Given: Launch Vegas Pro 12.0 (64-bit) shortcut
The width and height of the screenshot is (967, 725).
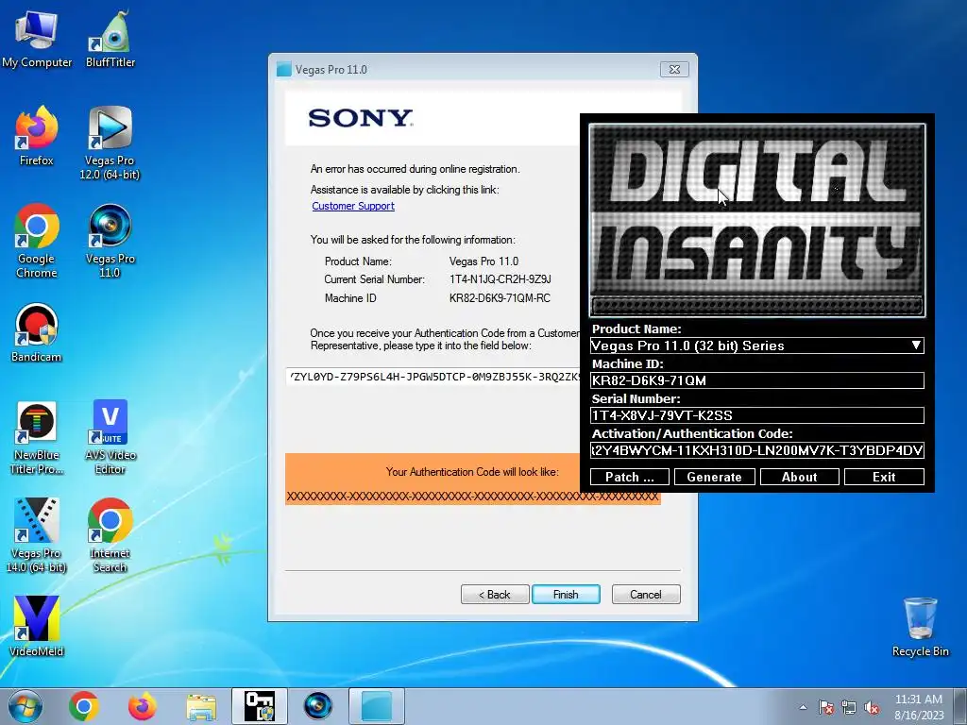Looking at the screenshot, I should (x=110, y=143).
